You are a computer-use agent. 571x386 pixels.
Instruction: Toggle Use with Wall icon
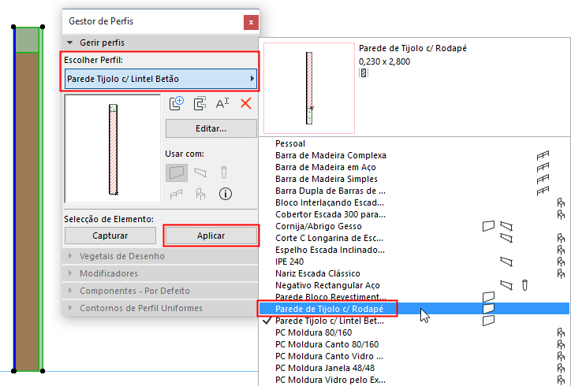coord(177,173)
